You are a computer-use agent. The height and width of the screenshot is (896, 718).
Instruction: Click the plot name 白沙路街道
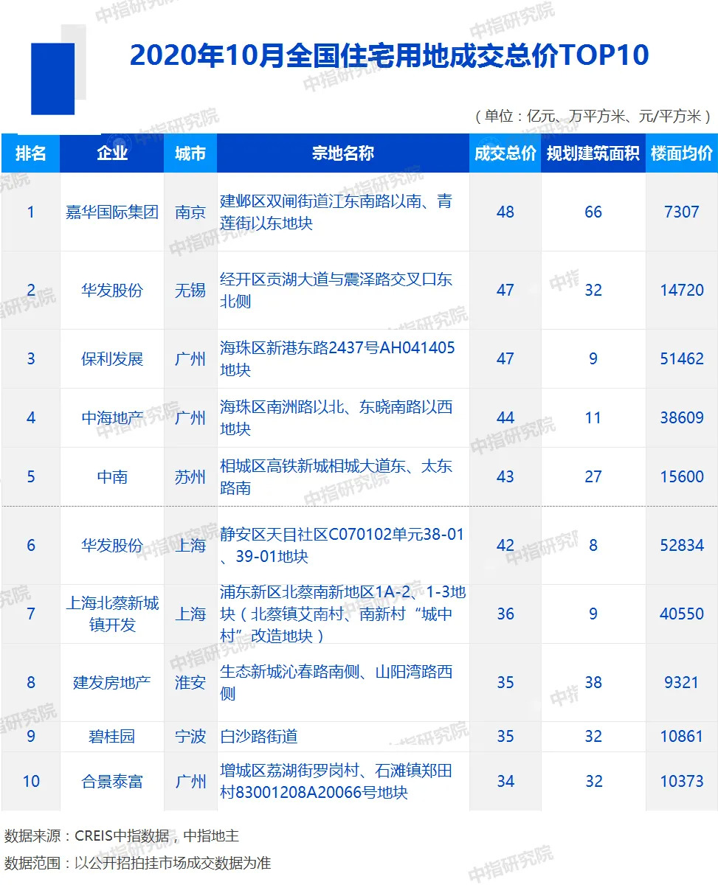(x=259, y=737)
